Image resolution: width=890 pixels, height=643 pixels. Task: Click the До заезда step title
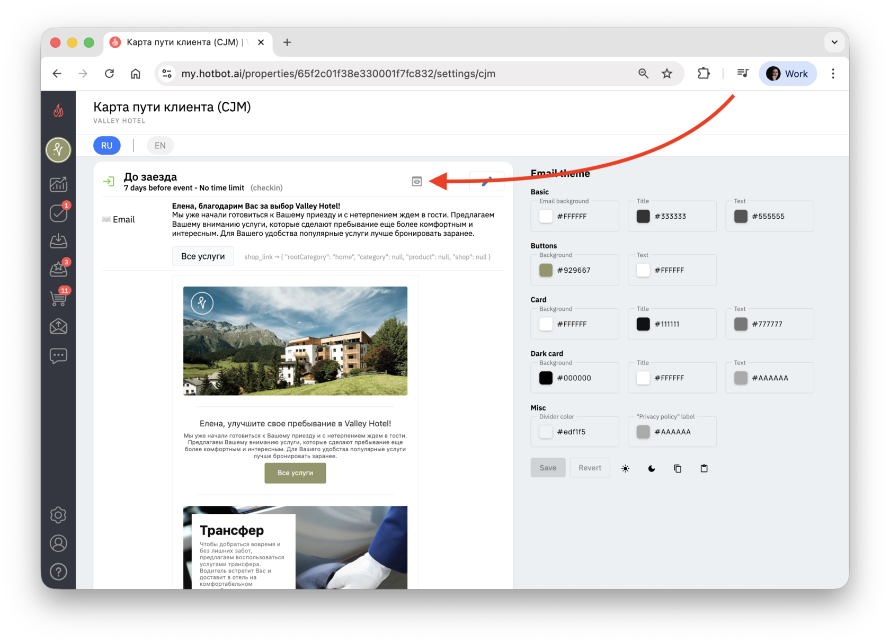(x=150, y=177)
